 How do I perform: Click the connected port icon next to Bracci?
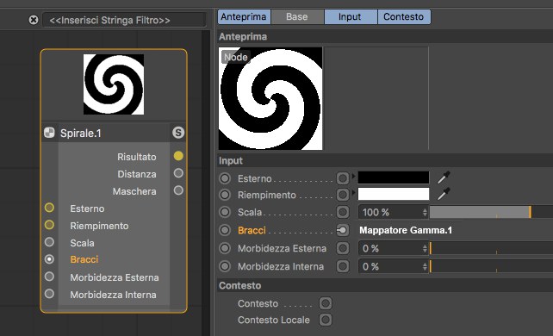pos(342,230)
